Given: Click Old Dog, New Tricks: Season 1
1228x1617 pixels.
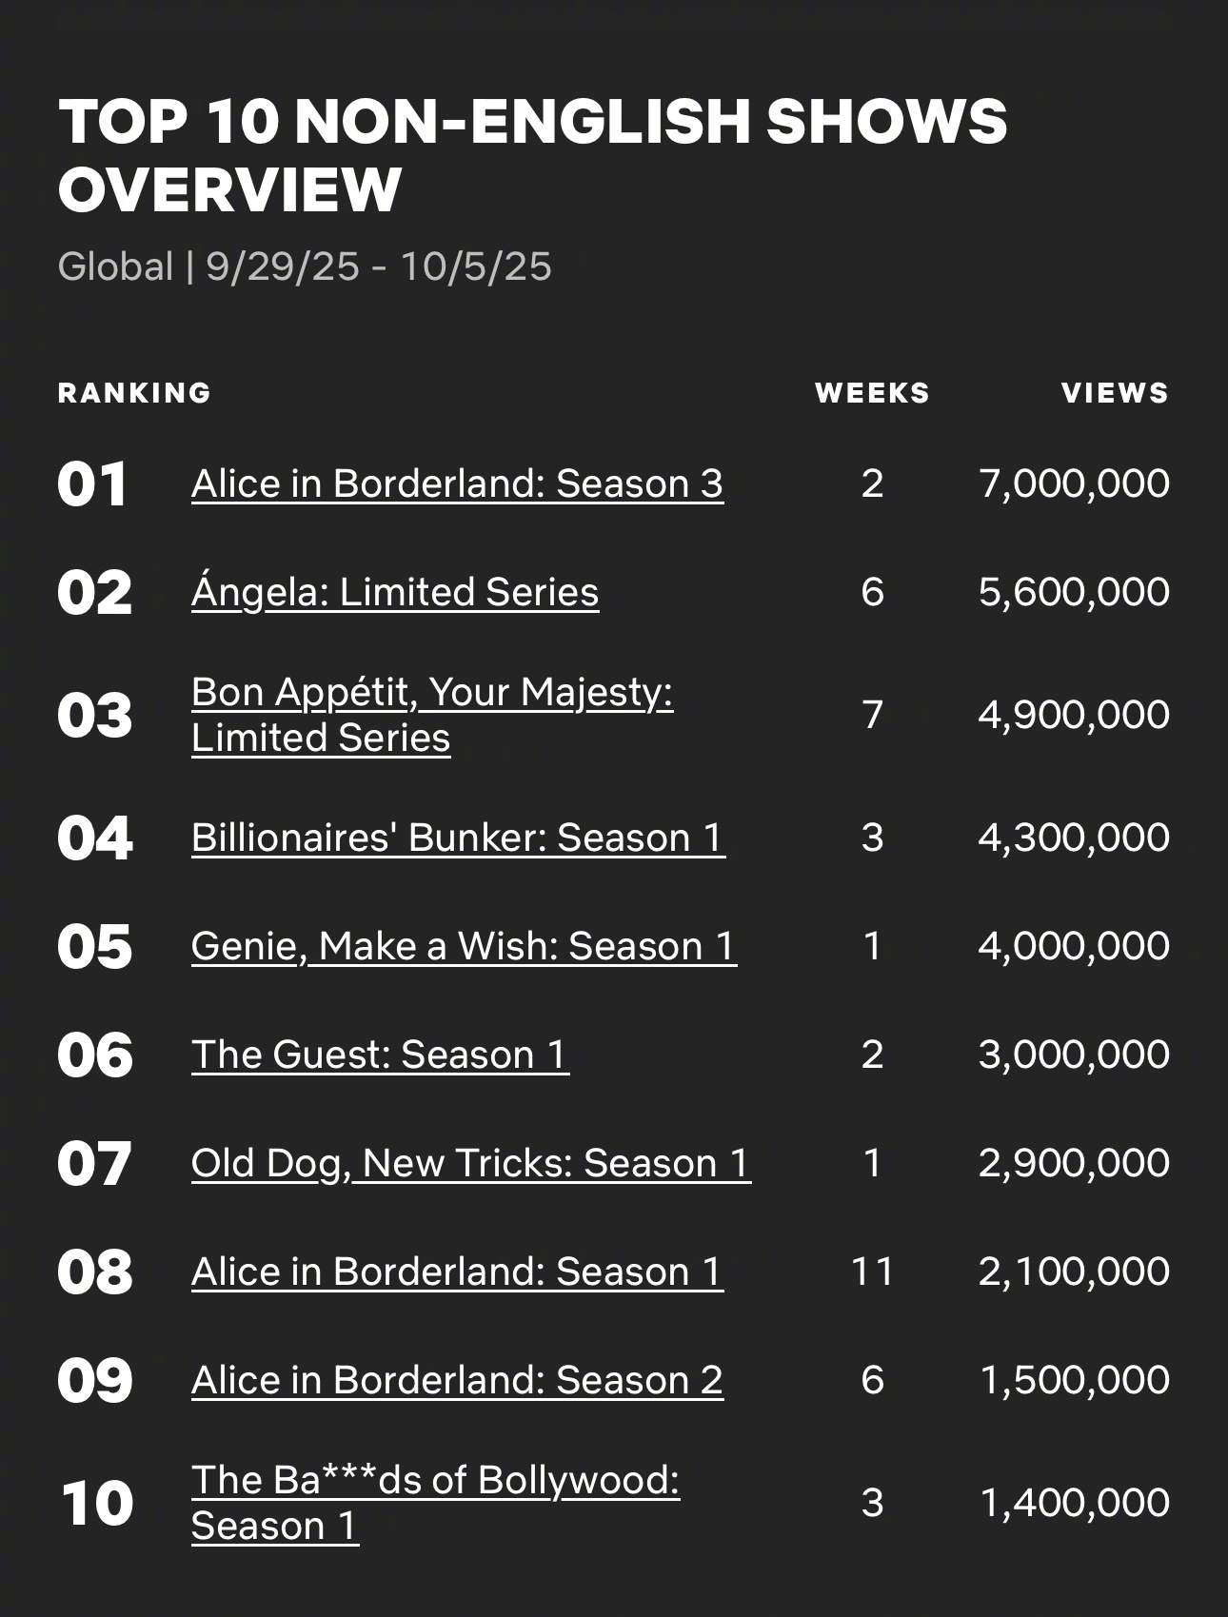Looking at the screenshot, I should (470, 1163).
